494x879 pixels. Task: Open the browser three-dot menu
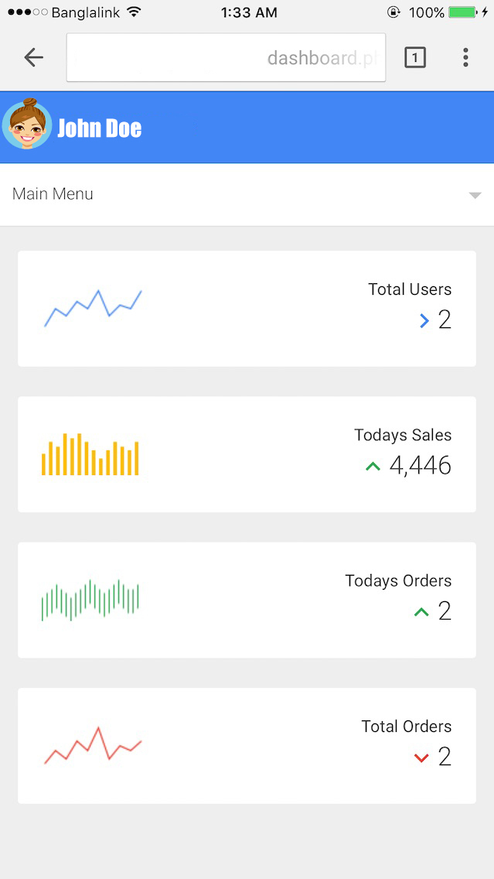[x=465, y=57]
